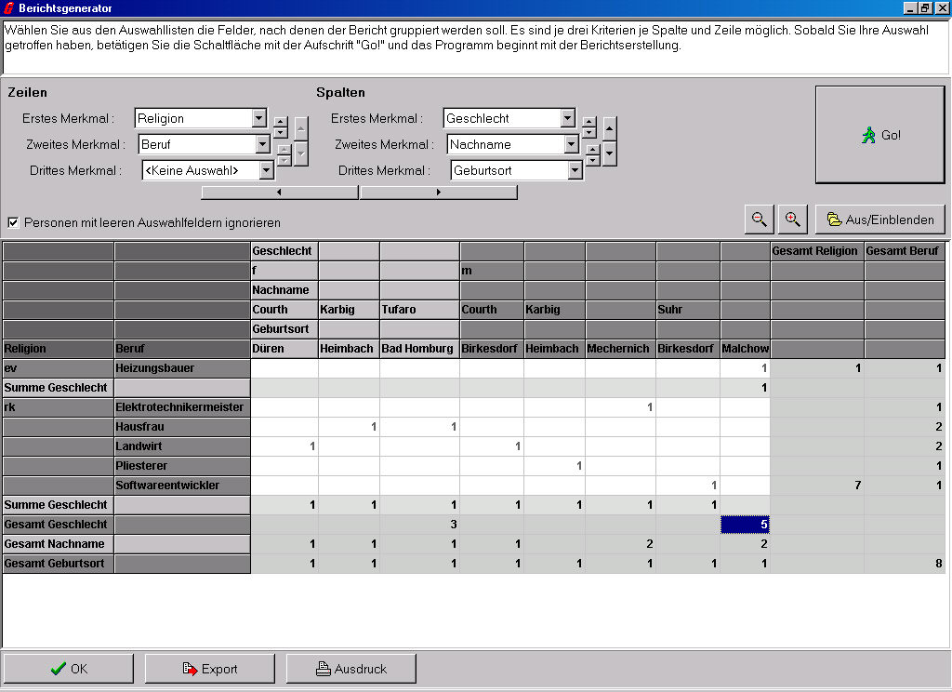Click the zoom in magnifier icon

click(x=792, y=220)
